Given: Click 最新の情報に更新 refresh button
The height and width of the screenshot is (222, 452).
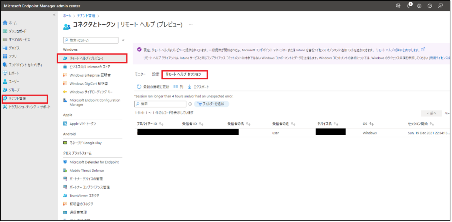Looking at the screenshot, I should 153,87.
